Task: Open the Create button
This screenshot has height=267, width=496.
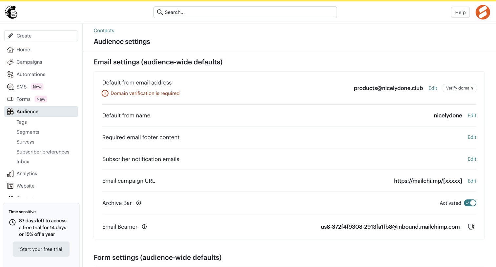Action: pyautogui.click(x=41, y=36)
